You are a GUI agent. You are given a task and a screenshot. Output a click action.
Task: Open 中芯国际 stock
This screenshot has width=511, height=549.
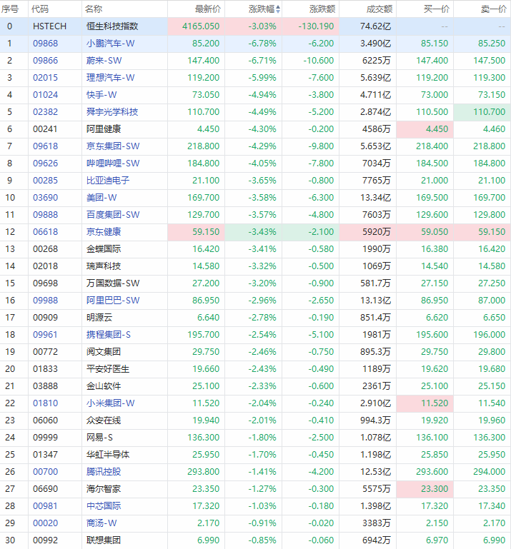(x=104, y=507)
